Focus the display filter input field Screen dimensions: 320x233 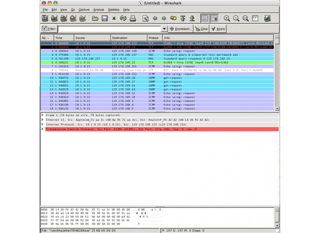tap(110, 29)
